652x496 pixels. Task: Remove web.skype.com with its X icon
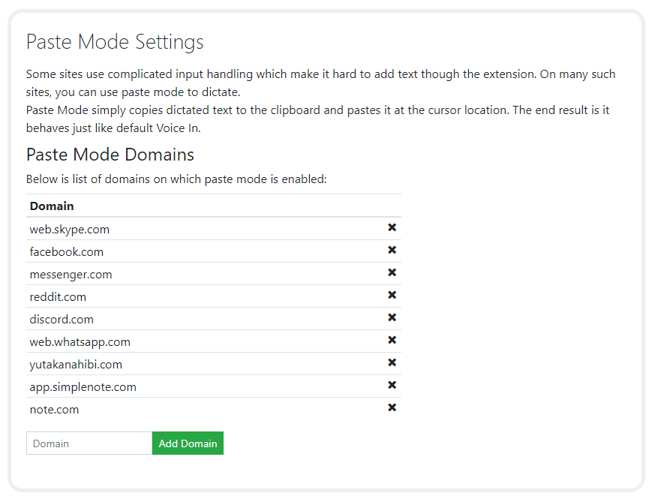pyautogui.click(x=392, y=227)
